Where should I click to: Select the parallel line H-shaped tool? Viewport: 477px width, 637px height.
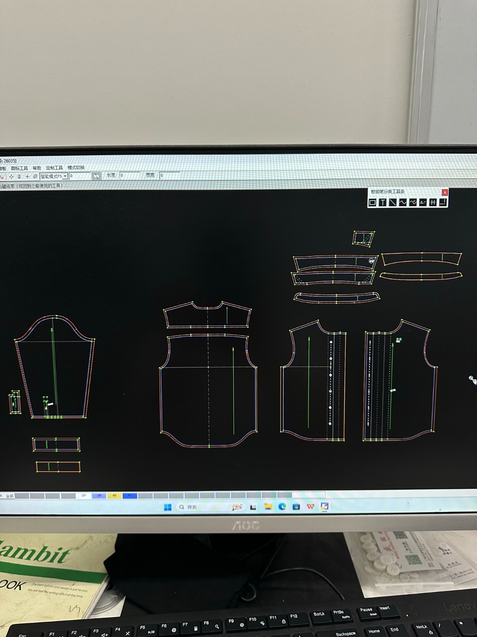[433, 203]
